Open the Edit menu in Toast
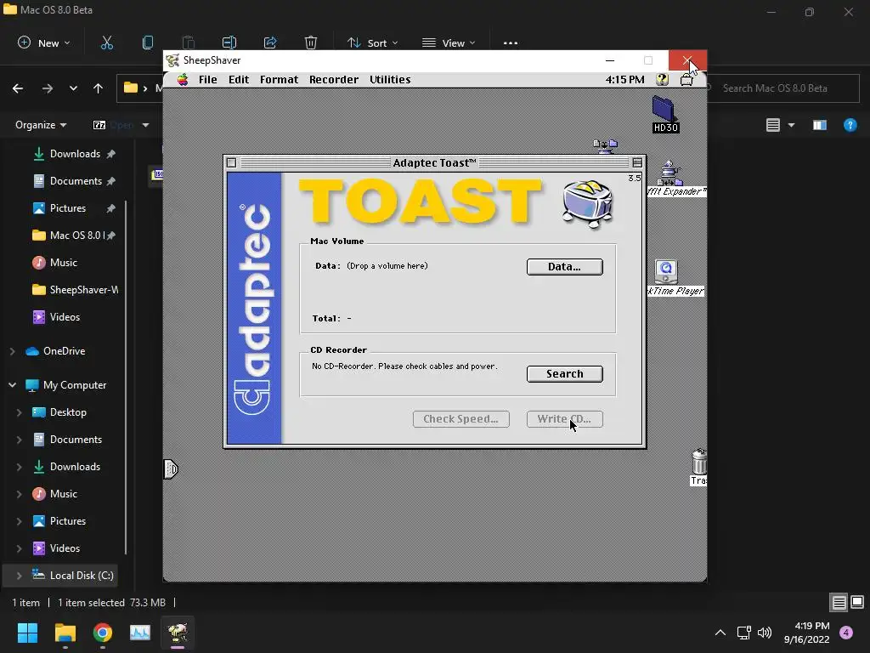 [239, 80]
